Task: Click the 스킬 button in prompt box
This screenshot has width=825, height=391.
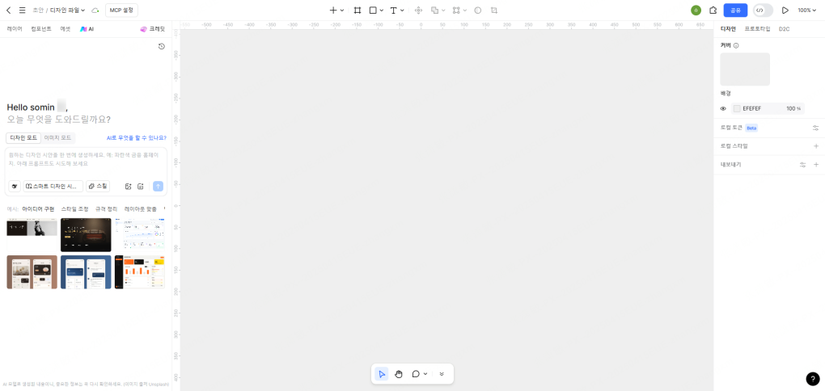Action: tap(98, 186)
